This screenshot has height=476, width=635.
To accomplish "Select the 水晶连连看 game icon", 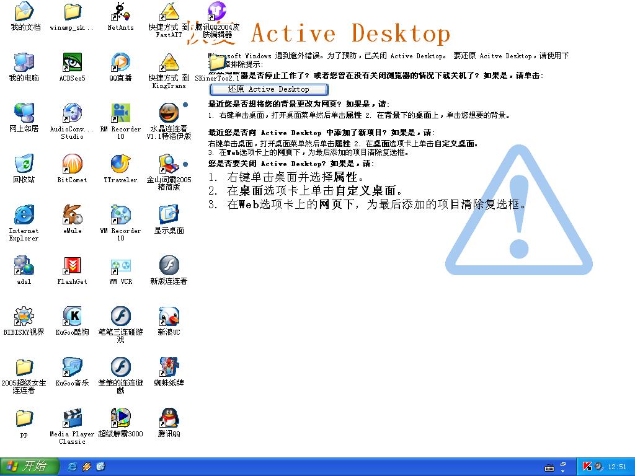I will pyautogui.click(x=169, y=113).
